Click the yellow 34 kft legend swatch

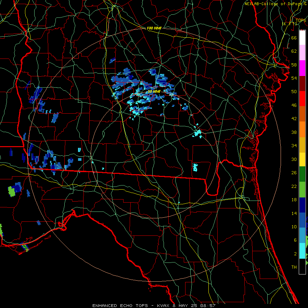[x=302, y=159]
